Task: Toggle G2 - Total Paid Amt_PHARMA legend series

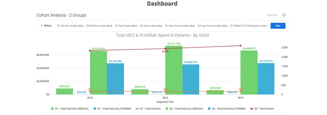Action: [227, 109]
